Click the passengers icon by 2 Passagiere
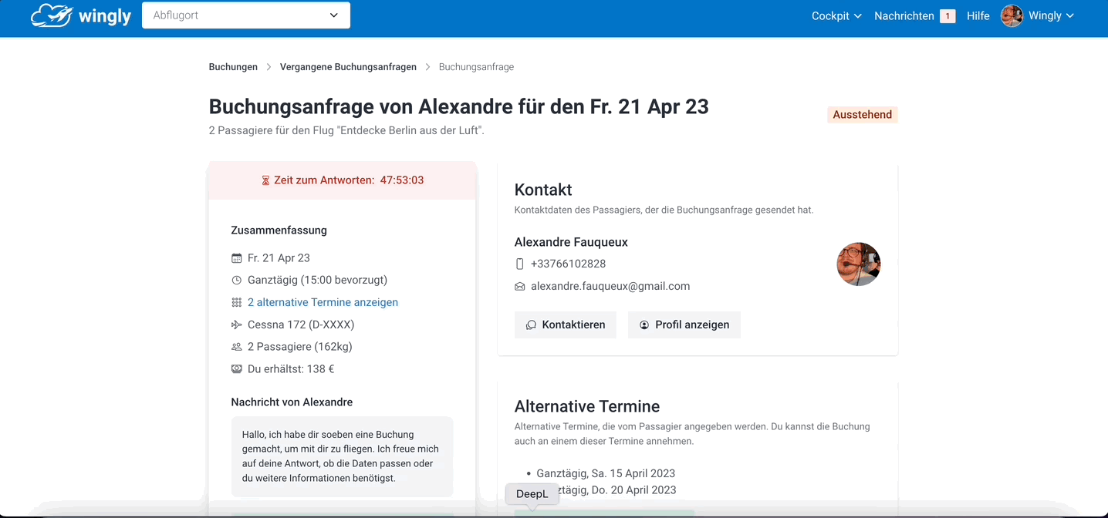The image size is (1108, 518). click(237, 347)
